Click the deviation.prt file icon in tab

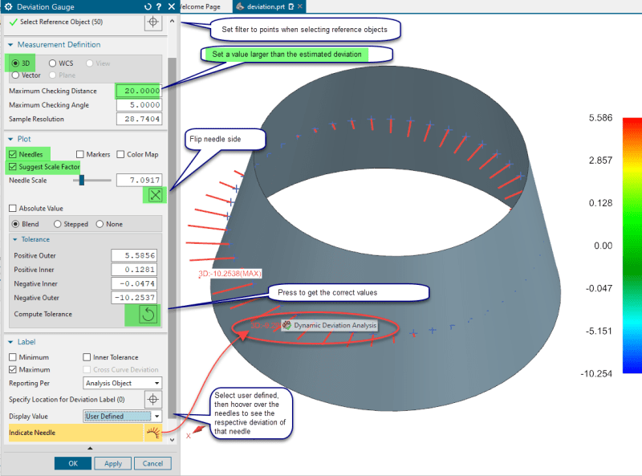click(240, 6)
